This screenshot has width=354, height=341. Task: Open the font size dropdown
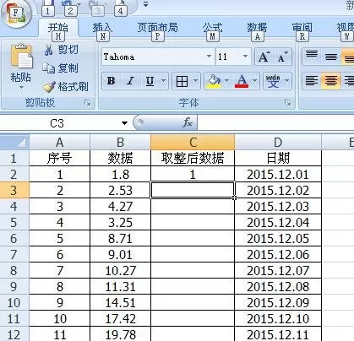tap(246, 57)
